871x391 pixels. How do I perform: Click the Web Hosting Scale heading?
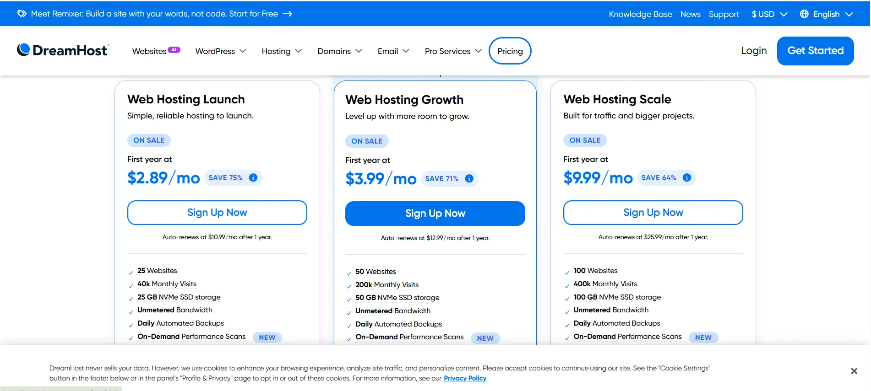(617, 99)
